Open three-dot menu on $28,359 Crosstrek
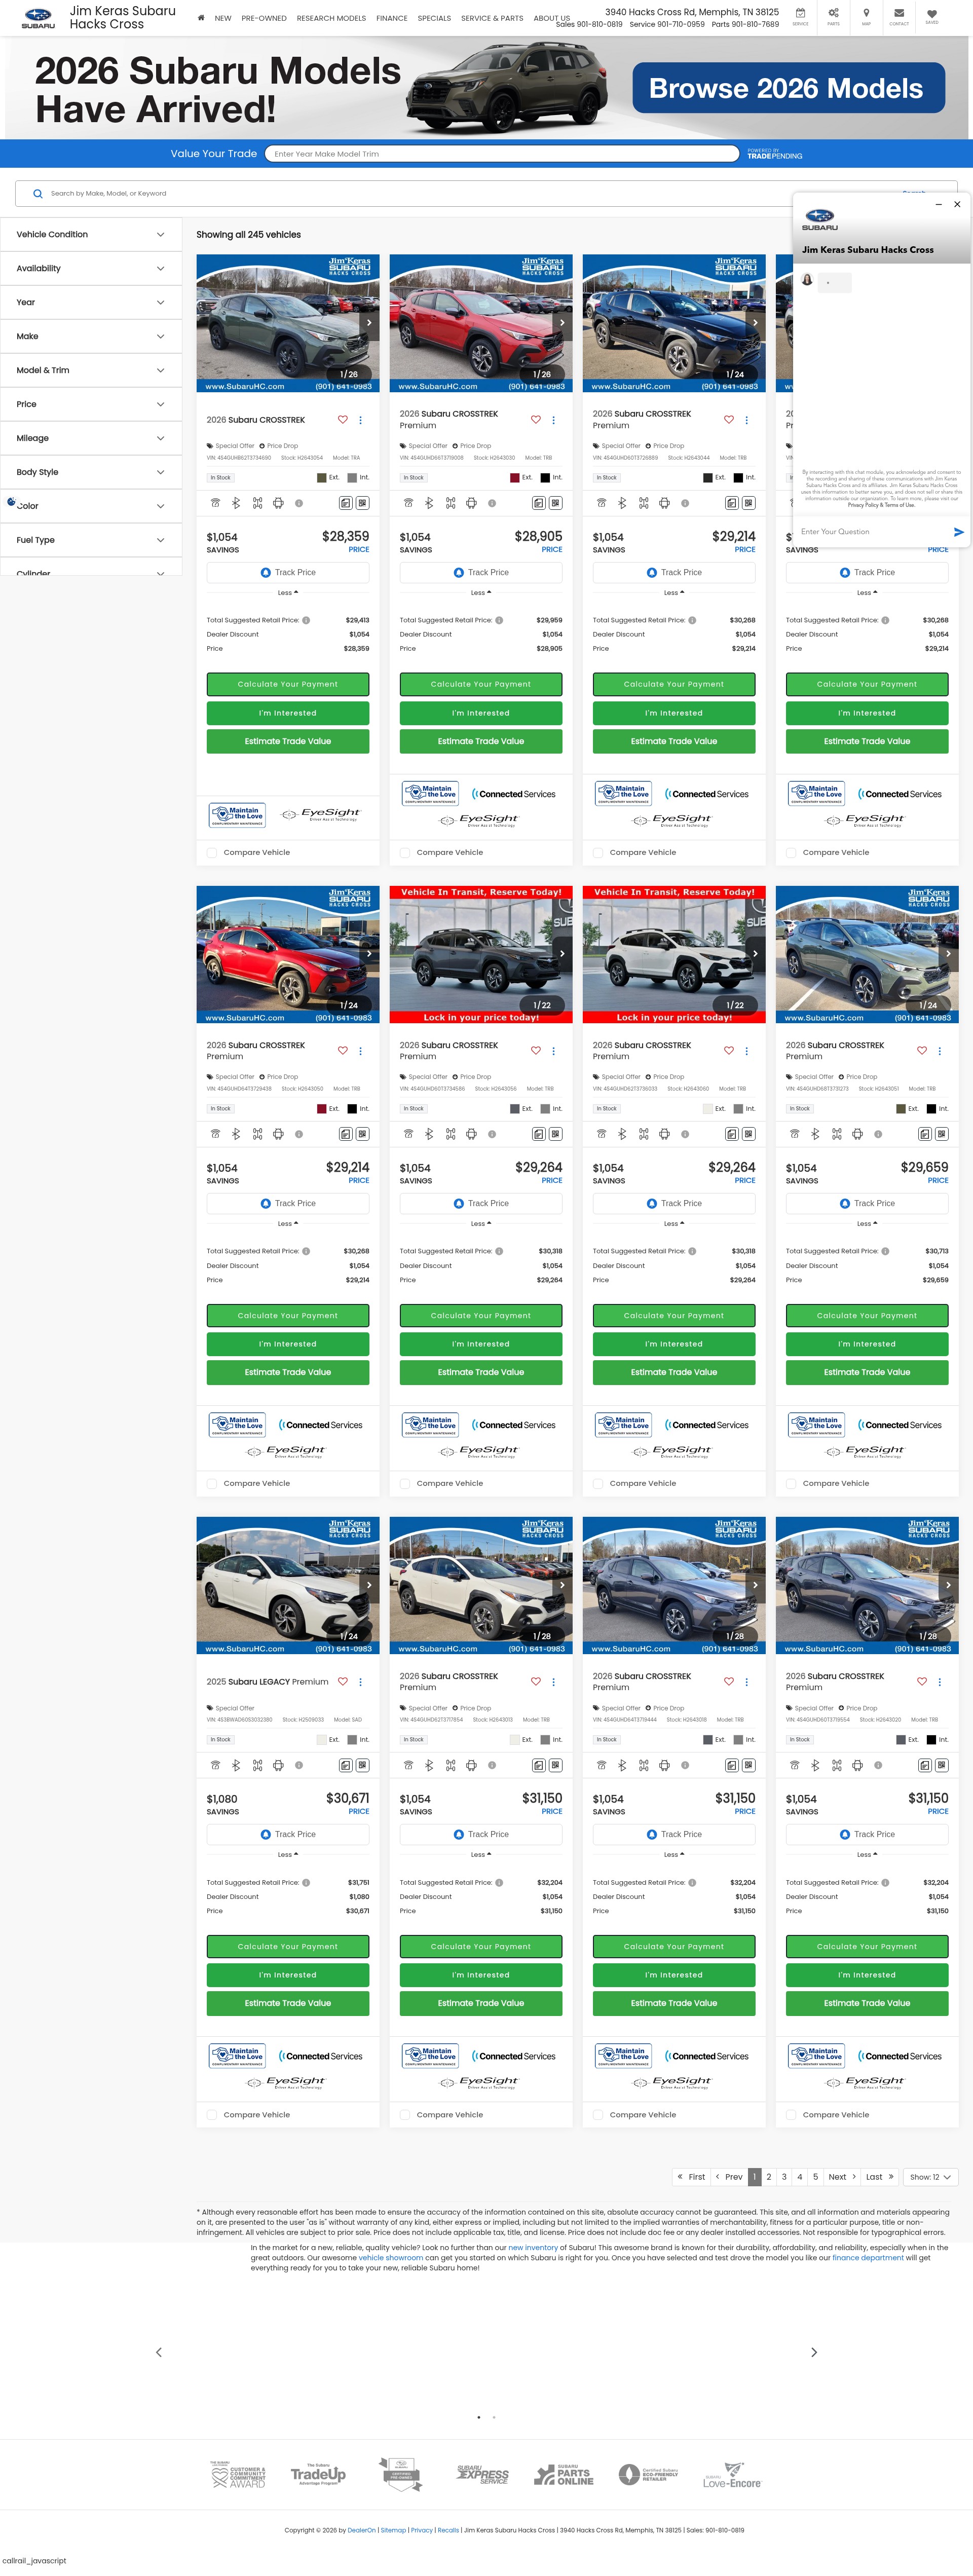Viewport: 973px width, 2576px height. [x=361, y=420]
